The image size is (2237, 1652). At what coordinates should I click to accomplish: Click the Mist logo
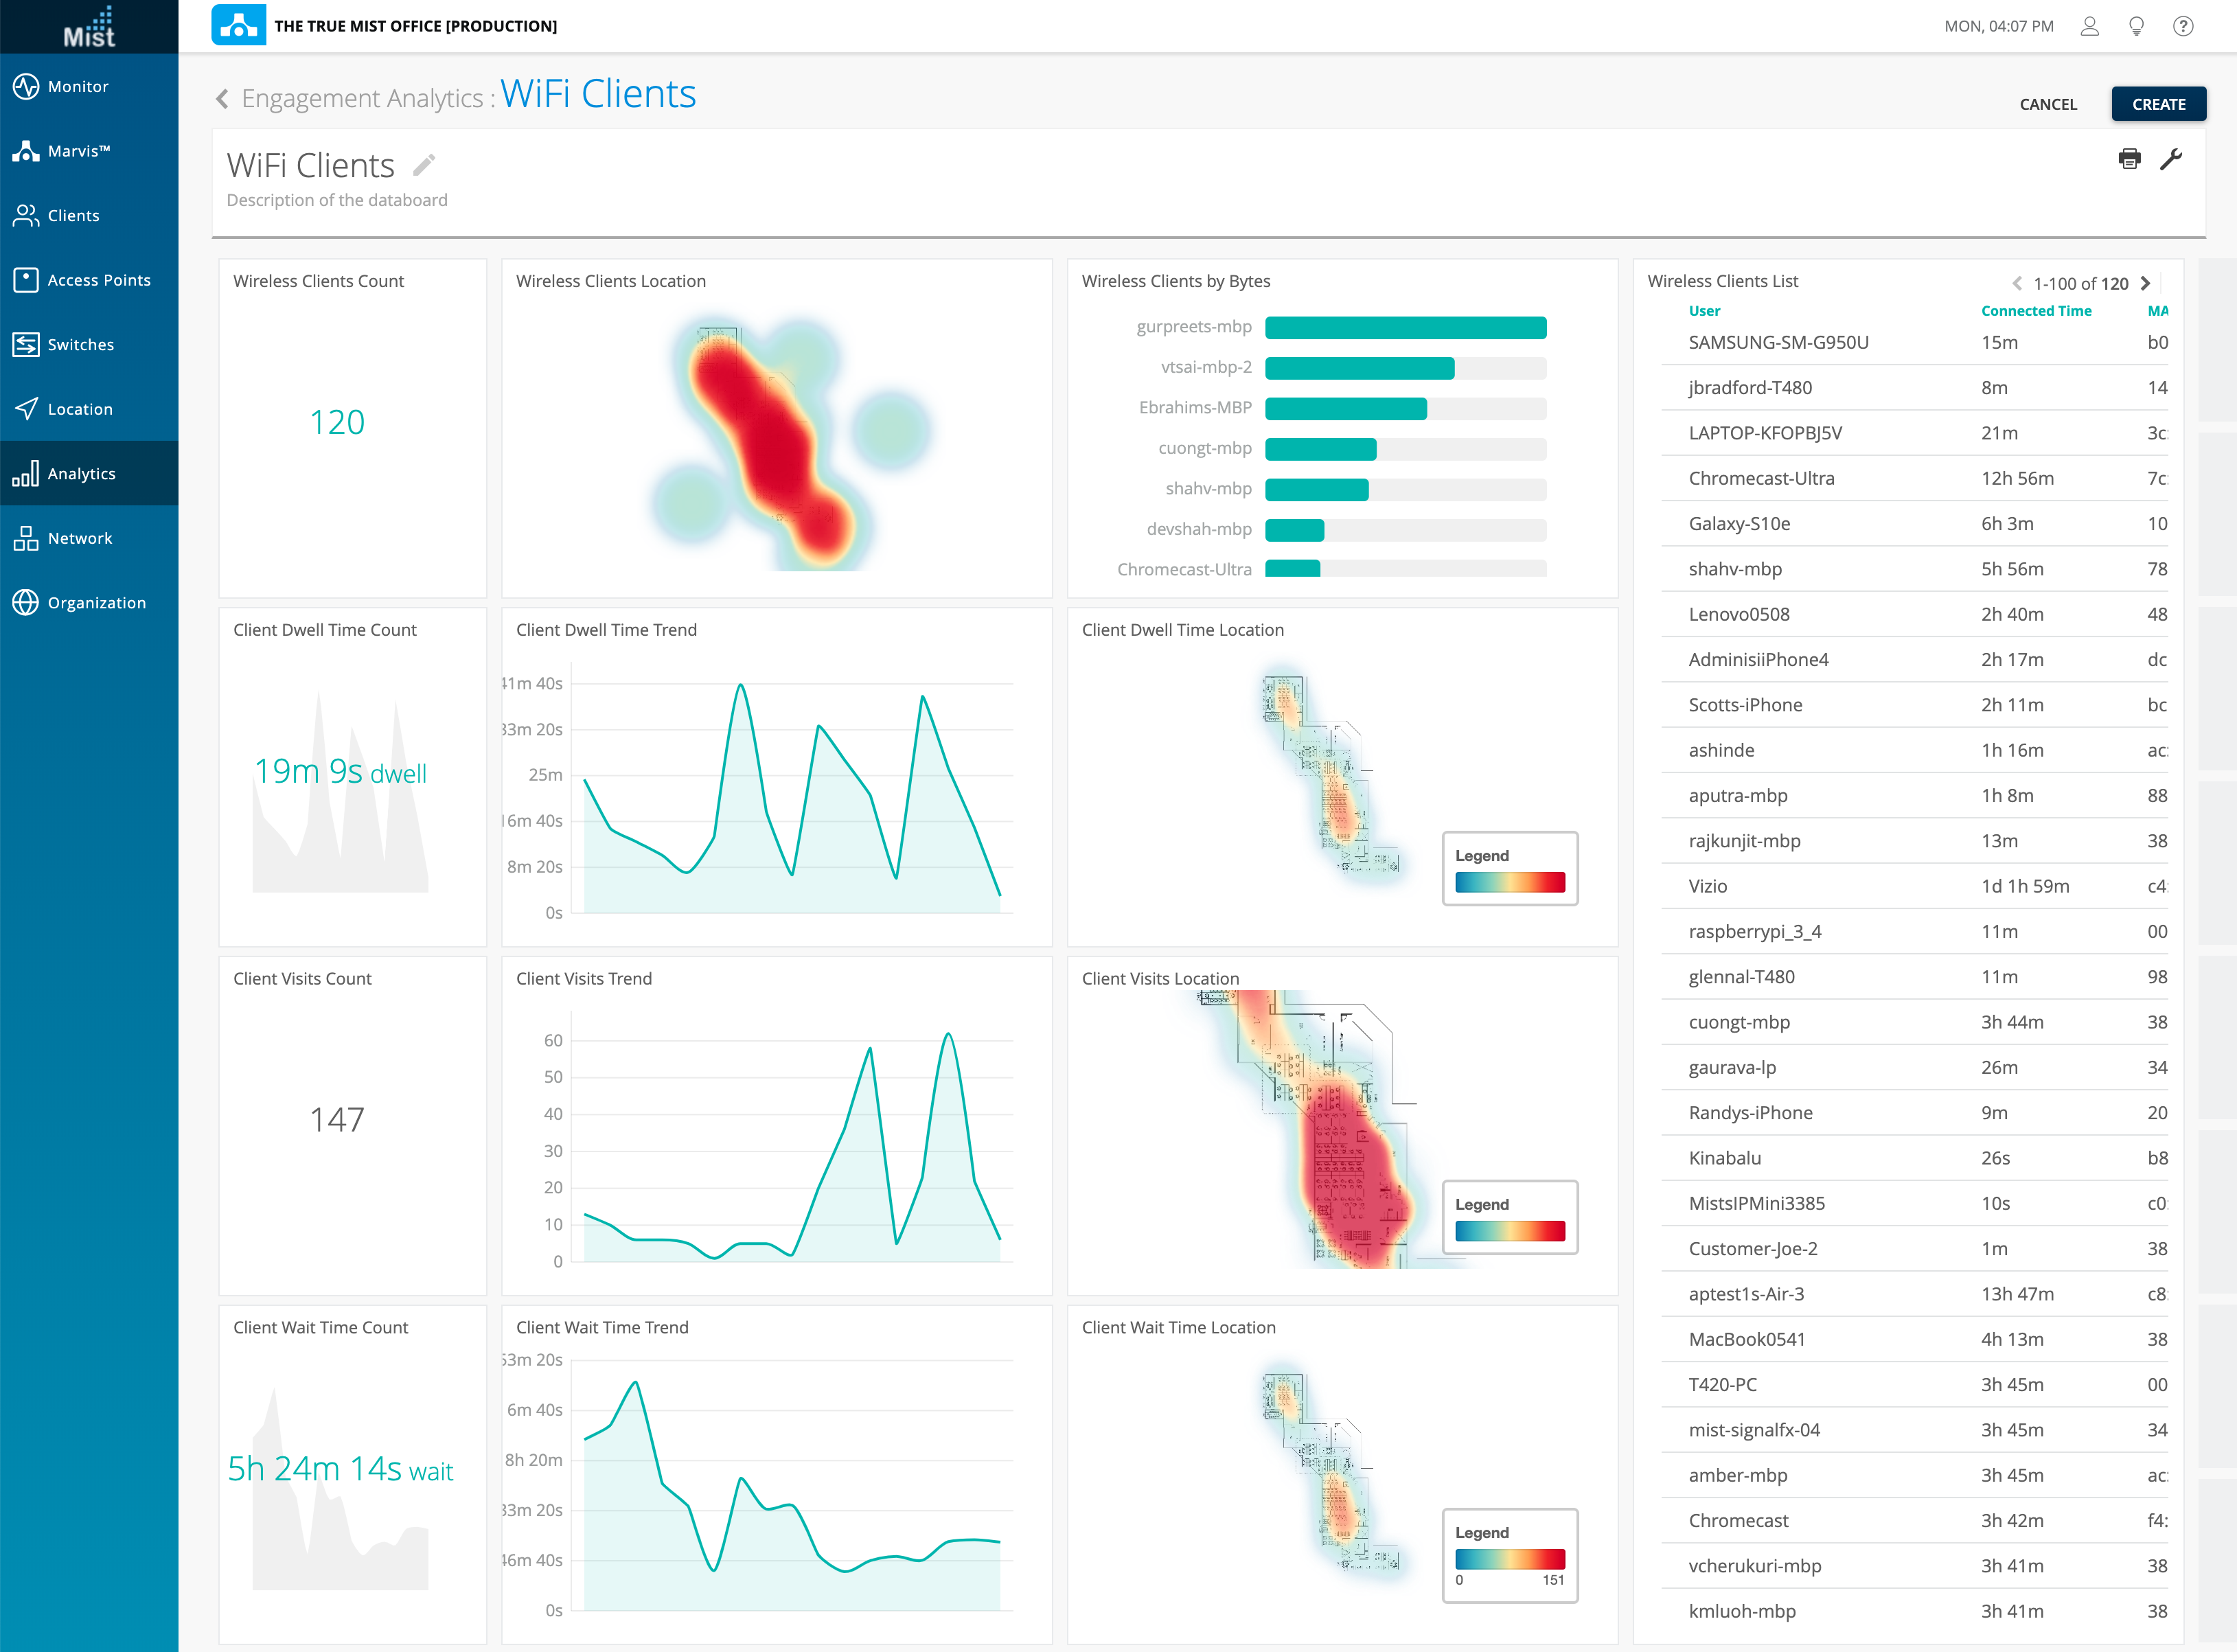point(89,27)
